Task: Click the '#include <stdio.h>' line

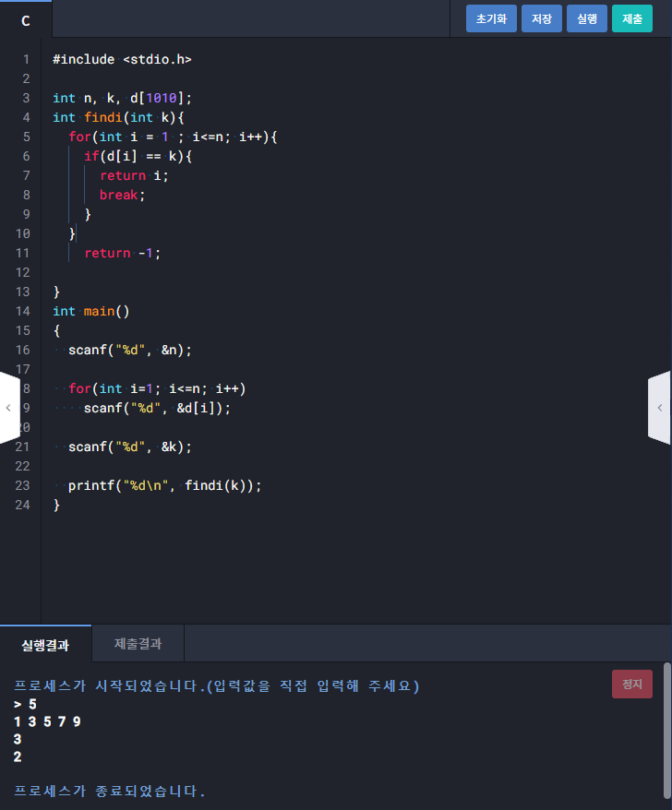Action: [122, 60]
